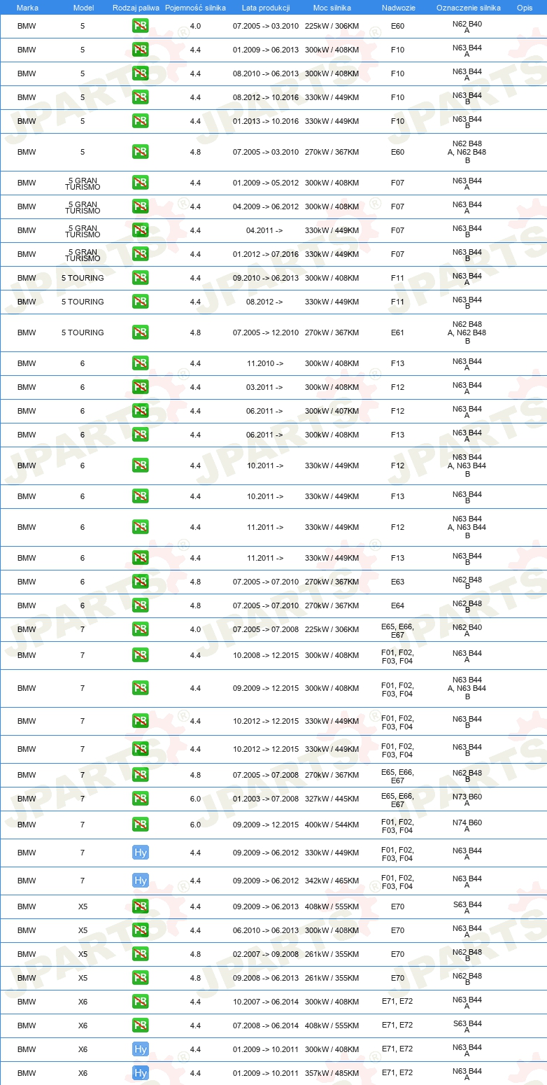Image resolution: width=547 pixels, height=1085 pixels.
Task: Click petrol icon for 5 Touring E61 row
Action: coord(140,332)
